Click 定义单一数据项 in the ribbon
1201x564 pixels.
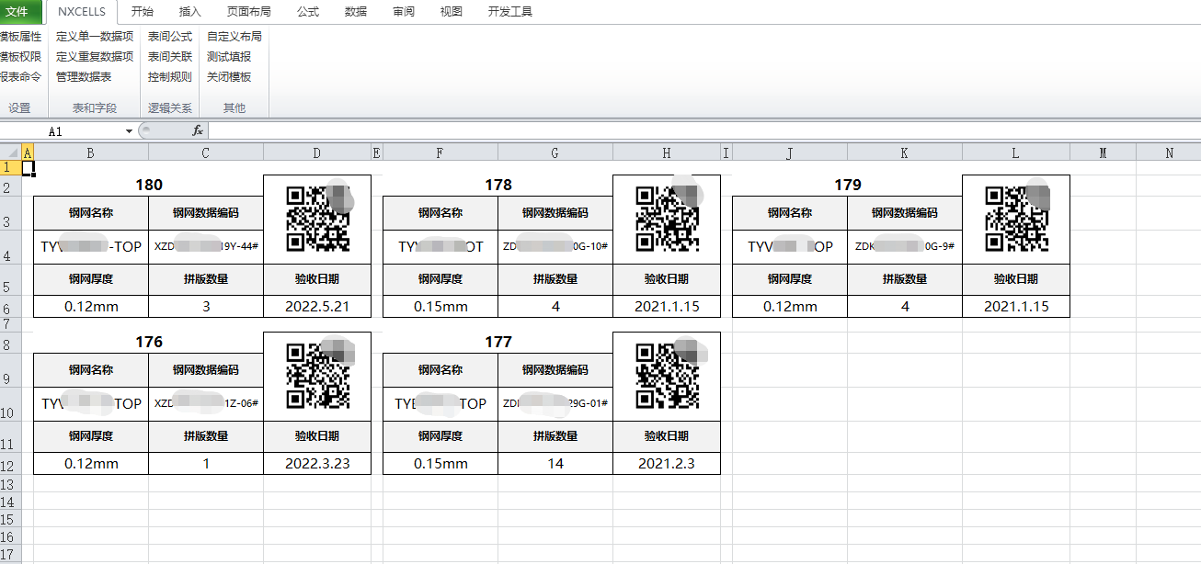(95, 37)
